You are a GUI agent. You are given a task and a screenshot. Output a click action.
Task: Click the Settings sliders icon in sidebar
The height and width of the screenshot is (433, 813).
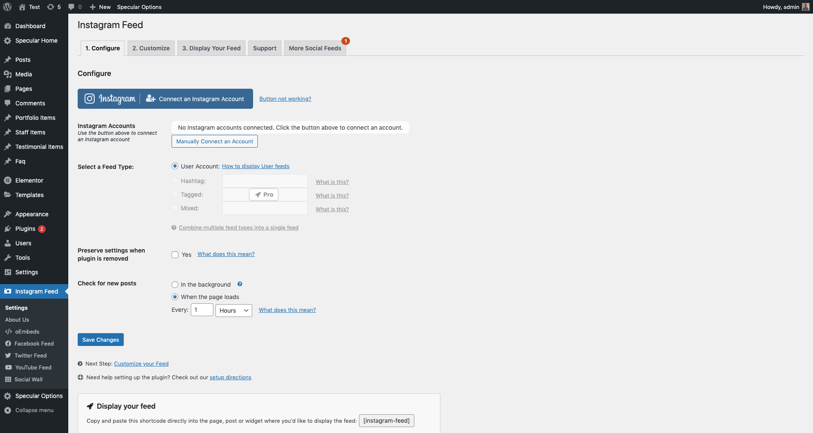click(8, 272)
